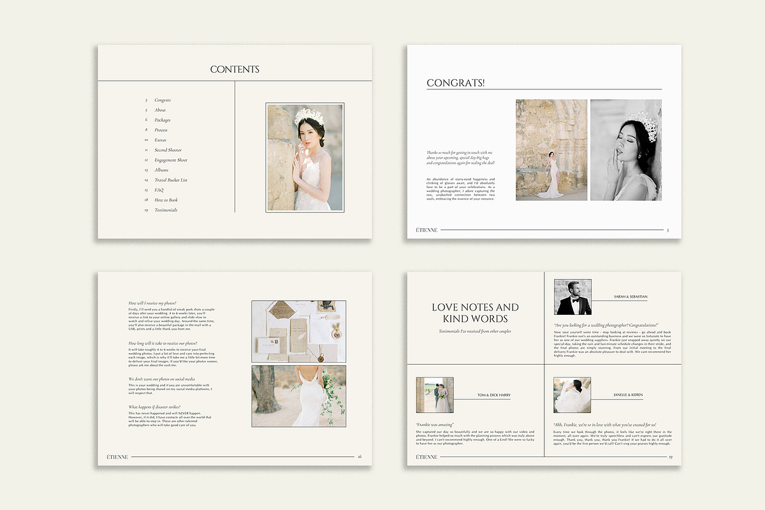Select the Testimonials contents entry
765x510 pixels.
(x=166, y=210)
